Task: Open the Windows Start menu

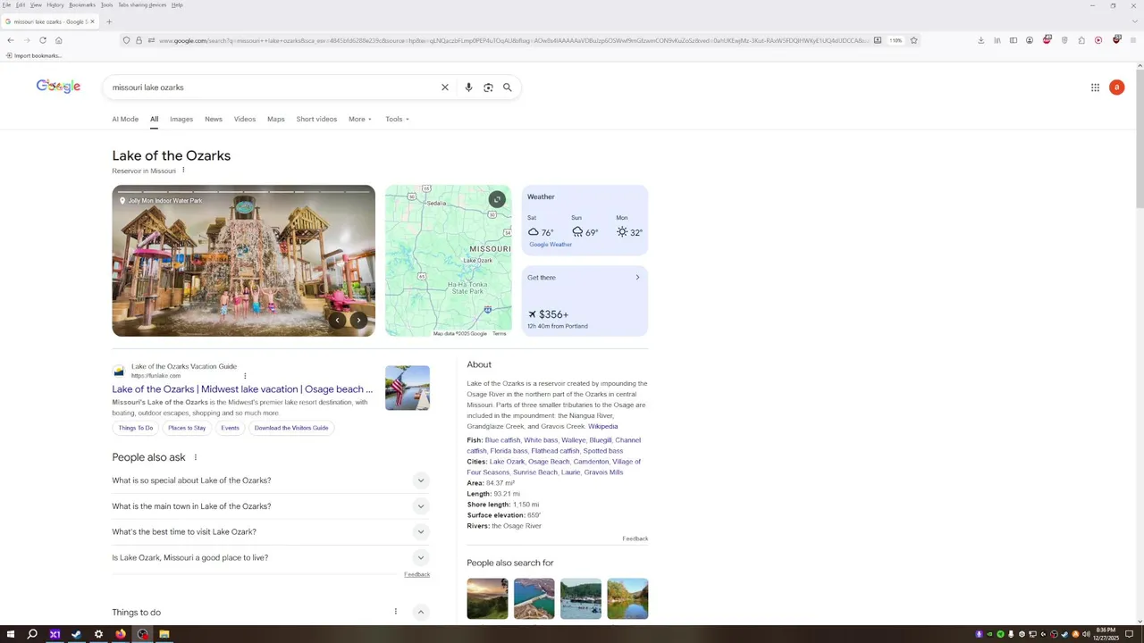Action: [x=10, y=634]
